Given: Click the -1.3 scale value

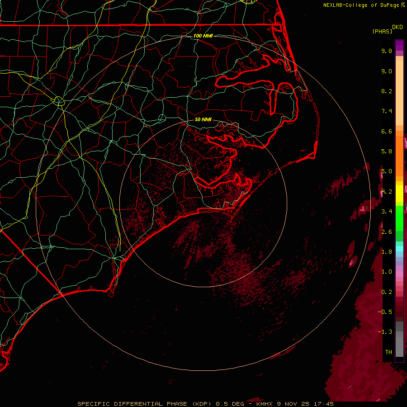Looking at the screenshot, I should pos(385,332).
